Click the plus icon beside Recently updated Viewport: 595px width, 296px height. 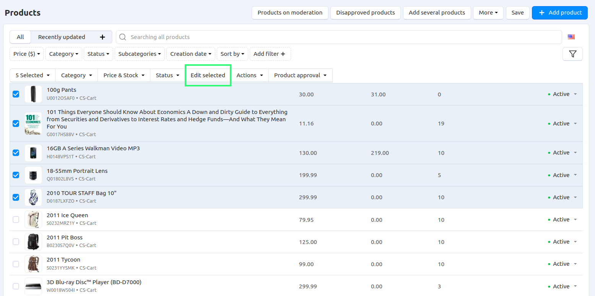tap(102, 37)
